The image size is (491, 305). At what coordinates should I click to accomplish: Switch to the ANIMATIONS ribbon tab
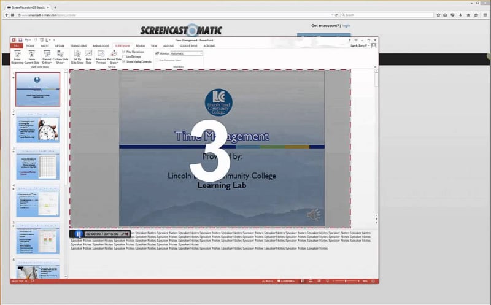101,45
